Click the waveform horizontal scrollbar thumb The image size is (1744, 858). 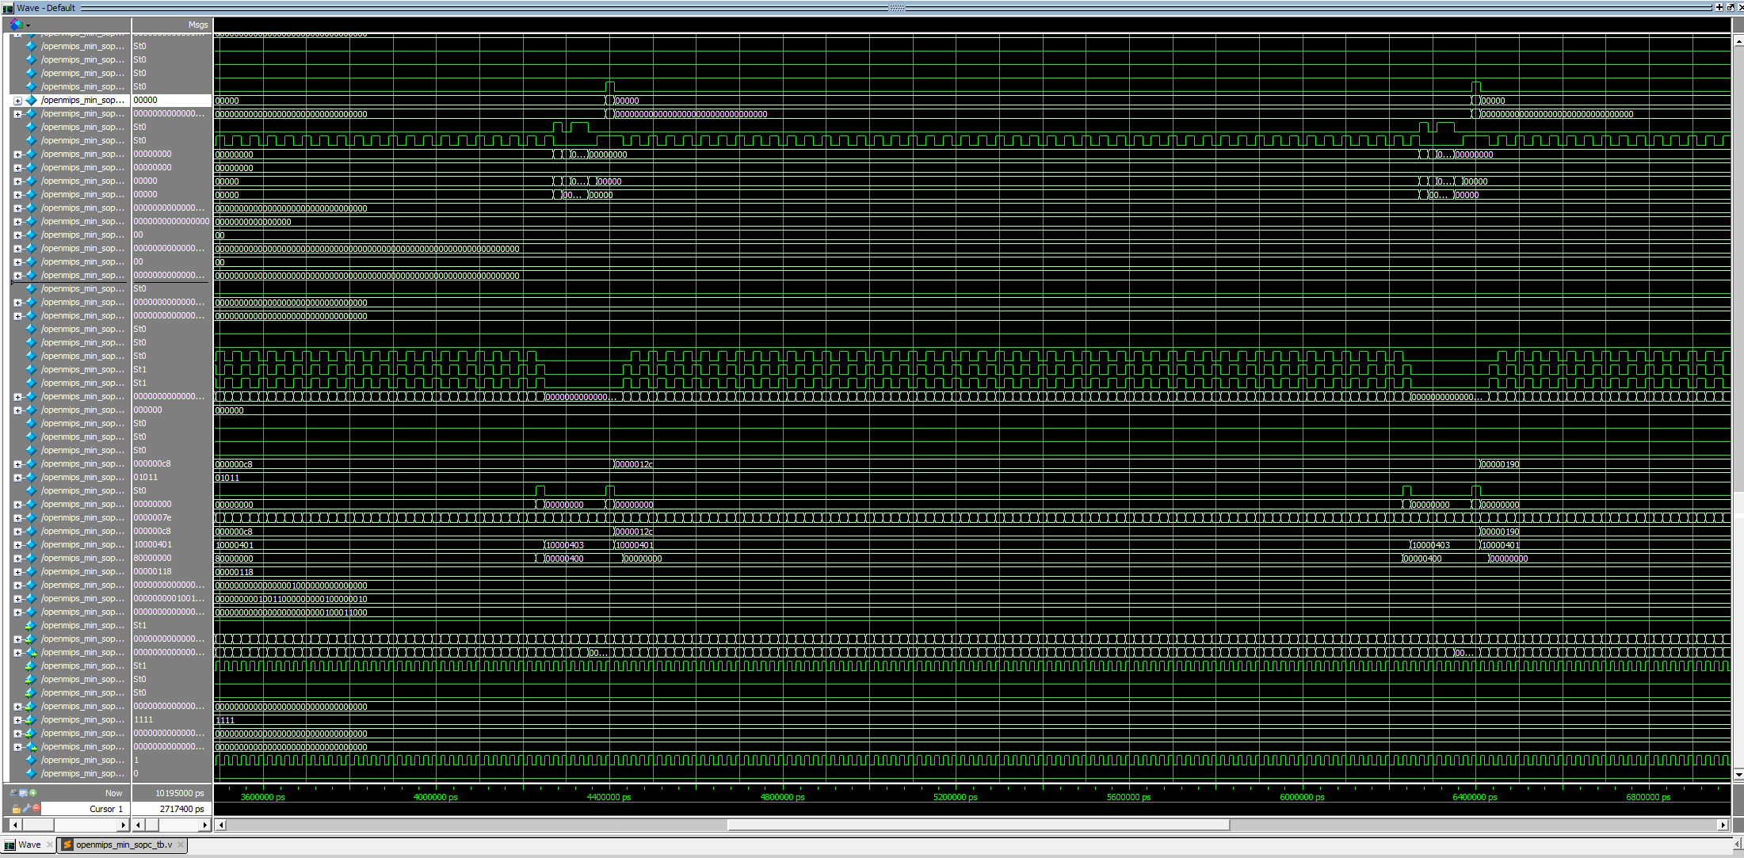pyautogui.click(x=978, y=825)
